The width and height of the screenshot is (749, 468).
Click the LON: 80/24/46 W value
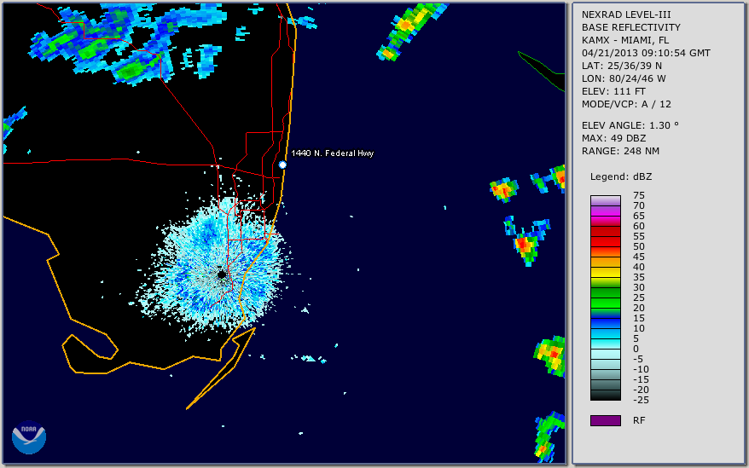coord(624,78)
